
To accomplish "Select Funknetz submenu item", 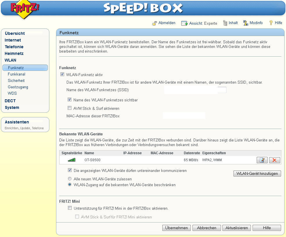I will [x=25, y=68].
